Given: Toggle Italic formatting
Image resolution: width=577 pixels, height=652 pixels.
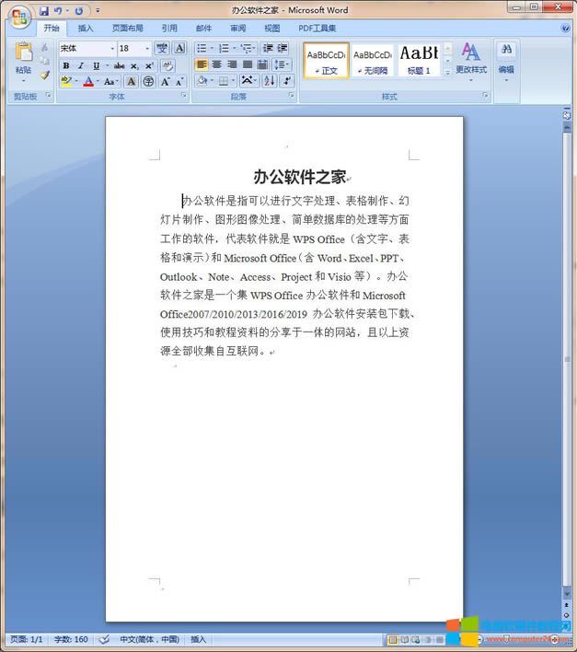Looking at the screenshot, I should click(81, 65).
